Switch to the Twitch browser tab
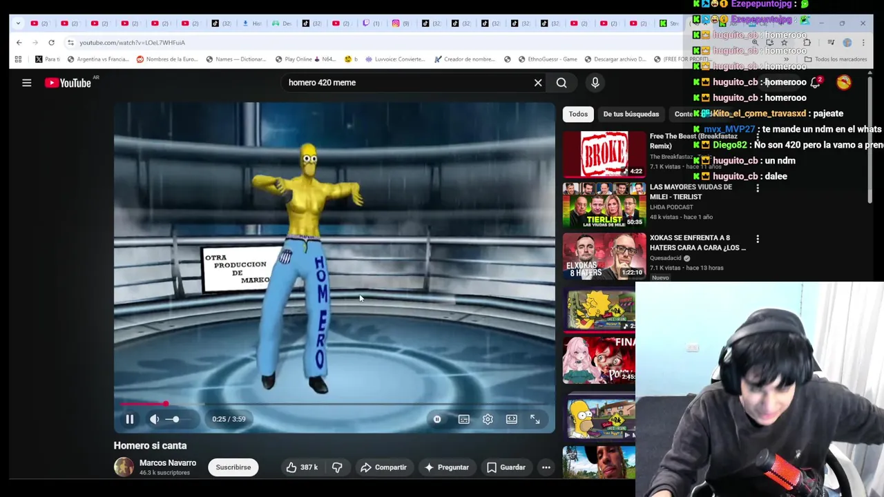This screenshot has height=497, width=884. click(371, 23)
